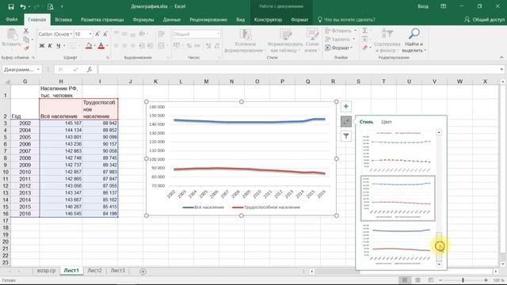Click the Fill down icon below sigma
The width and height of the screenshot is (507, 285).
pos(365,39)
